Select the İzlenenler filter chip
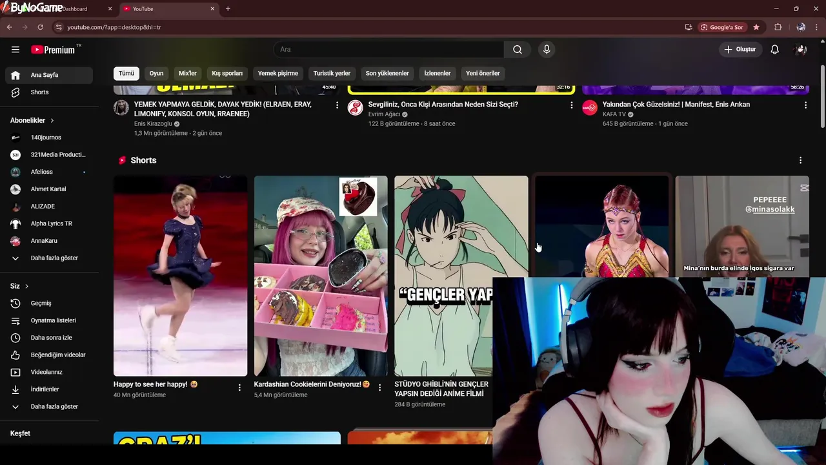The image size is (826, 465). tap(438, 74)
